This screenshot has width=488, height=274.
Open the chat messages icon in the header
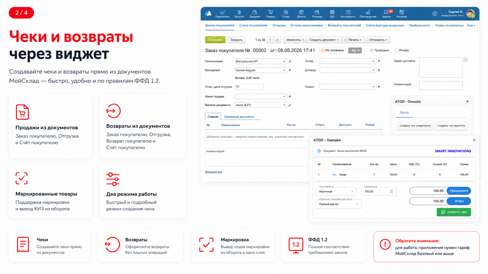435,14
